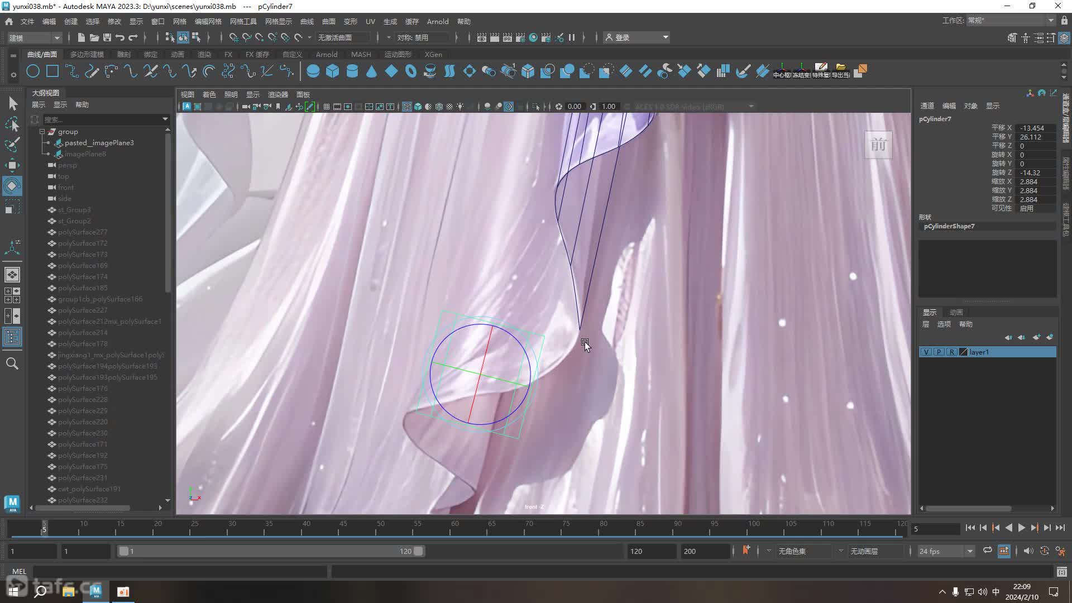Toggle viewport use all lights icon
The height and width of the screenshot is (603, 1072).
pyautogui.click(x=460, y=107)
